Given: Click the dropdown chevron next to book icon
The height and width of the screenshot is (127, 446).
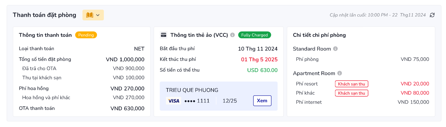Looking at the screenshot, I should (98, 15).
